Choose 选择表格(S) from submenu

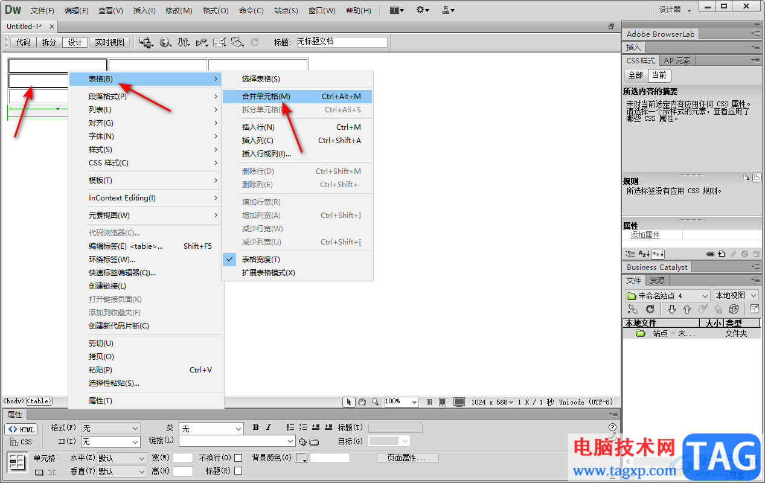pyautogui.click(x=297, y=79)
